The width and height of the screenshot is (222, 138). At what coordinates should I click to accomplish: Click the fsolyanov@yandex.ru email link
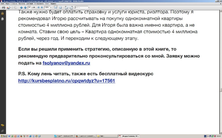pos(66,63)
